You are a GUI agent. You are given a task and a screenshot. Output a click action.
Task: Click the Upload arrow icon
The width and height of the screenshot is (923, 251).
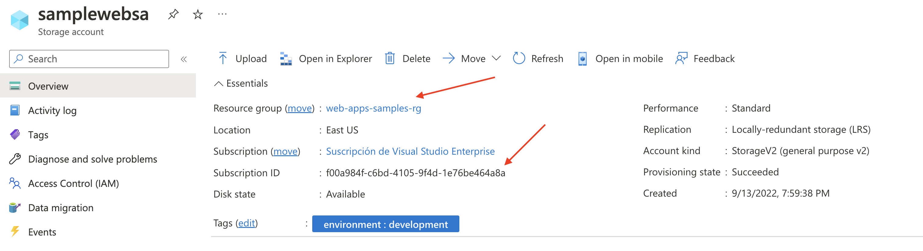click(222, 58)
